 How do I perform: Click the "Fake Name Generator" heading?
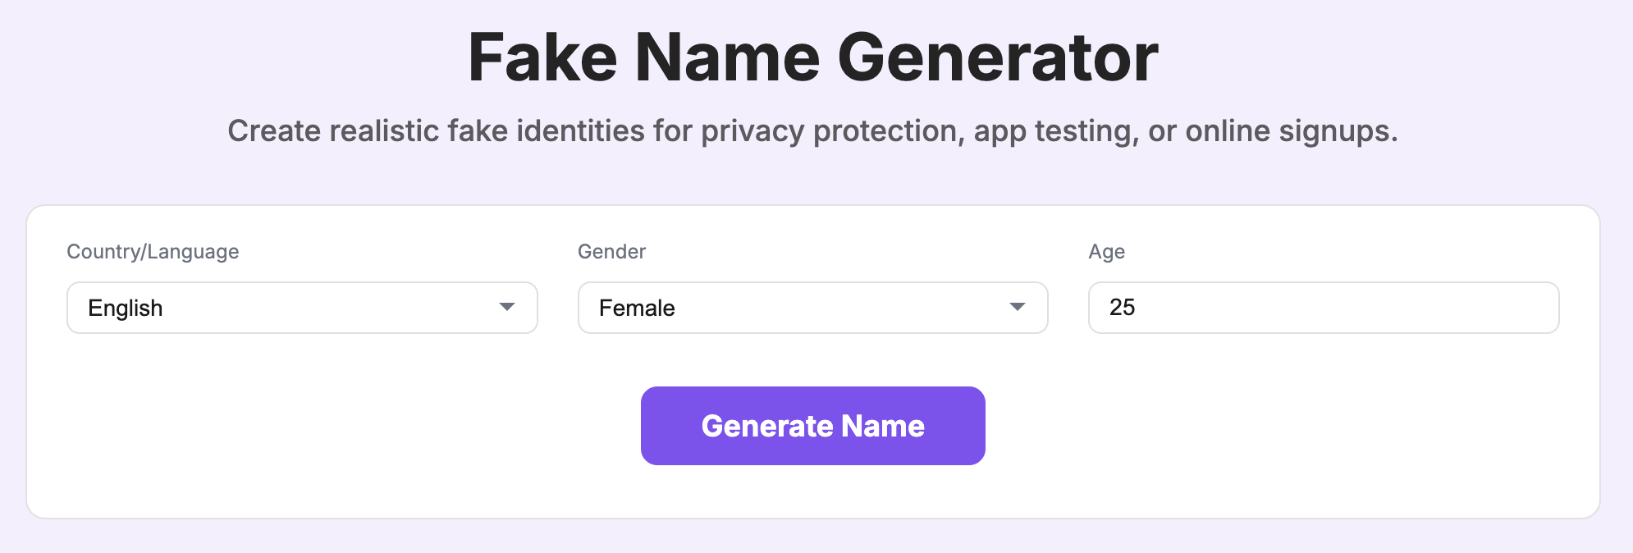(812, 57)
